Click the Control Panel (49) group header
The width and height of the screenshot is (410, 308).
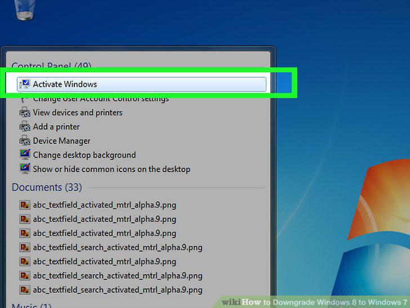51,65
